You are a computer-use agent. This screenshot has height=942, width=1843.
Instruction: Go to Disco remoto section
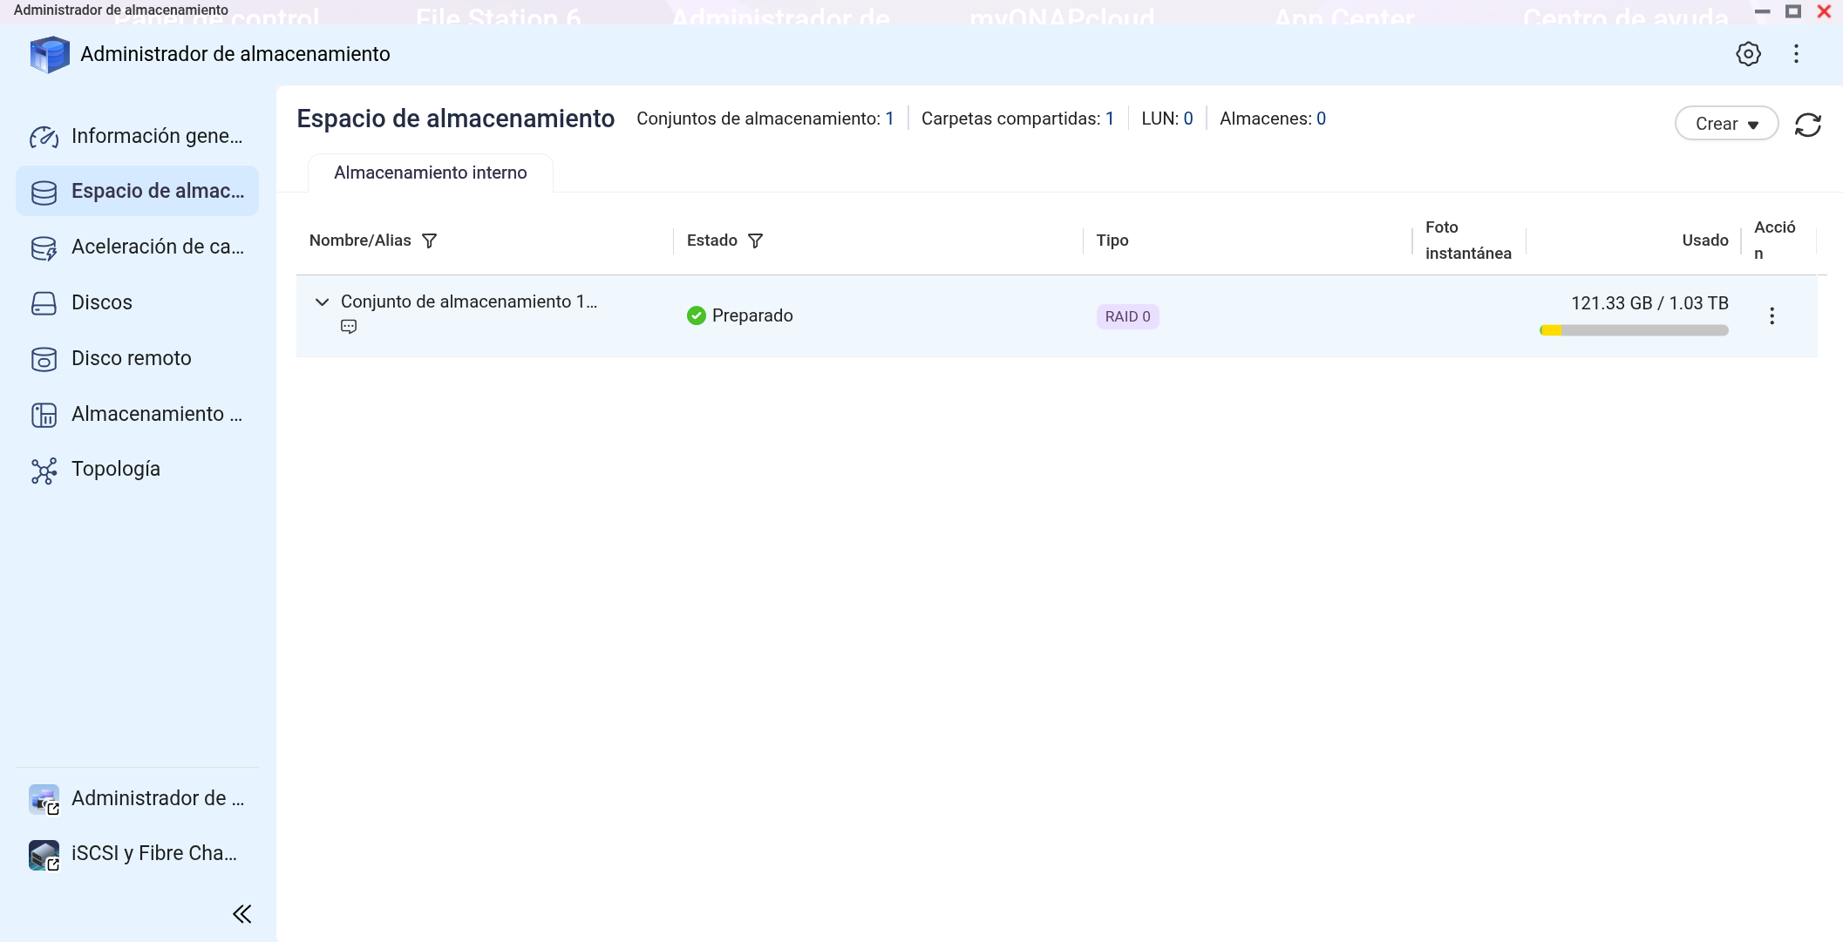131,358
